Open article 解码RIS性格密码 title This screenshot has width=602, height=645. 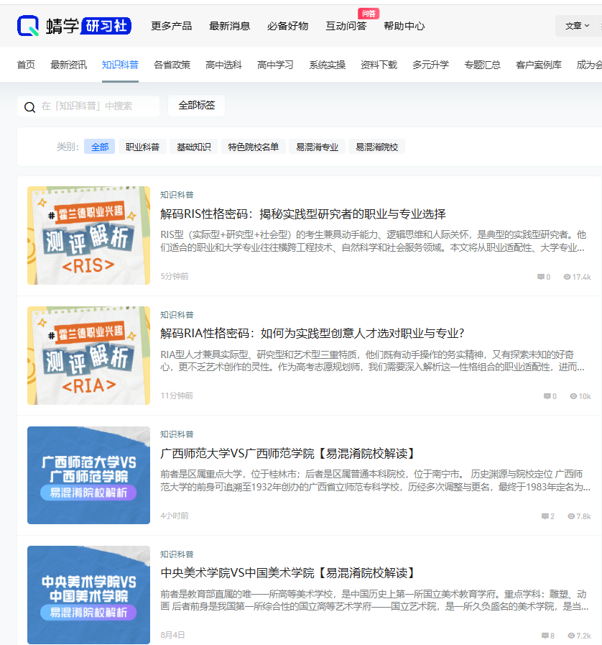pyautogui.click(x=303, y=214)
